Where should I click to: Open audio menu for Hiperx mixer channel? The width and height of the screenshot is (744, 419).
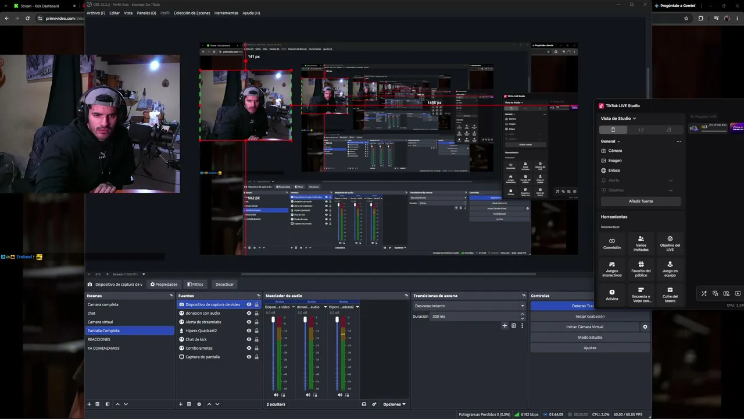(x=357, y=307)
